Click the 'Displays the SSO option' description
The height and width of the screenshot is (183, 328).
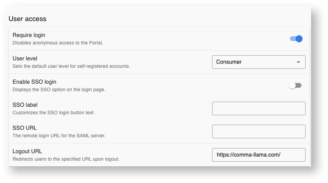pos(59,89)
